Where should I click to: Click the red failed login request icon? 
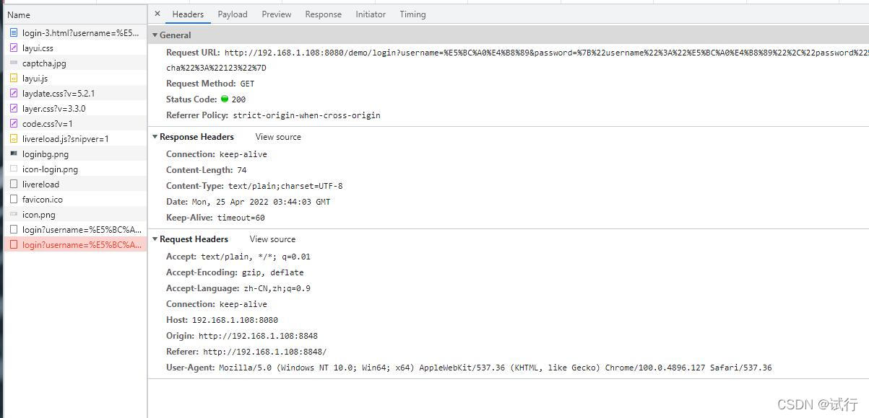[x=14, y=244]
